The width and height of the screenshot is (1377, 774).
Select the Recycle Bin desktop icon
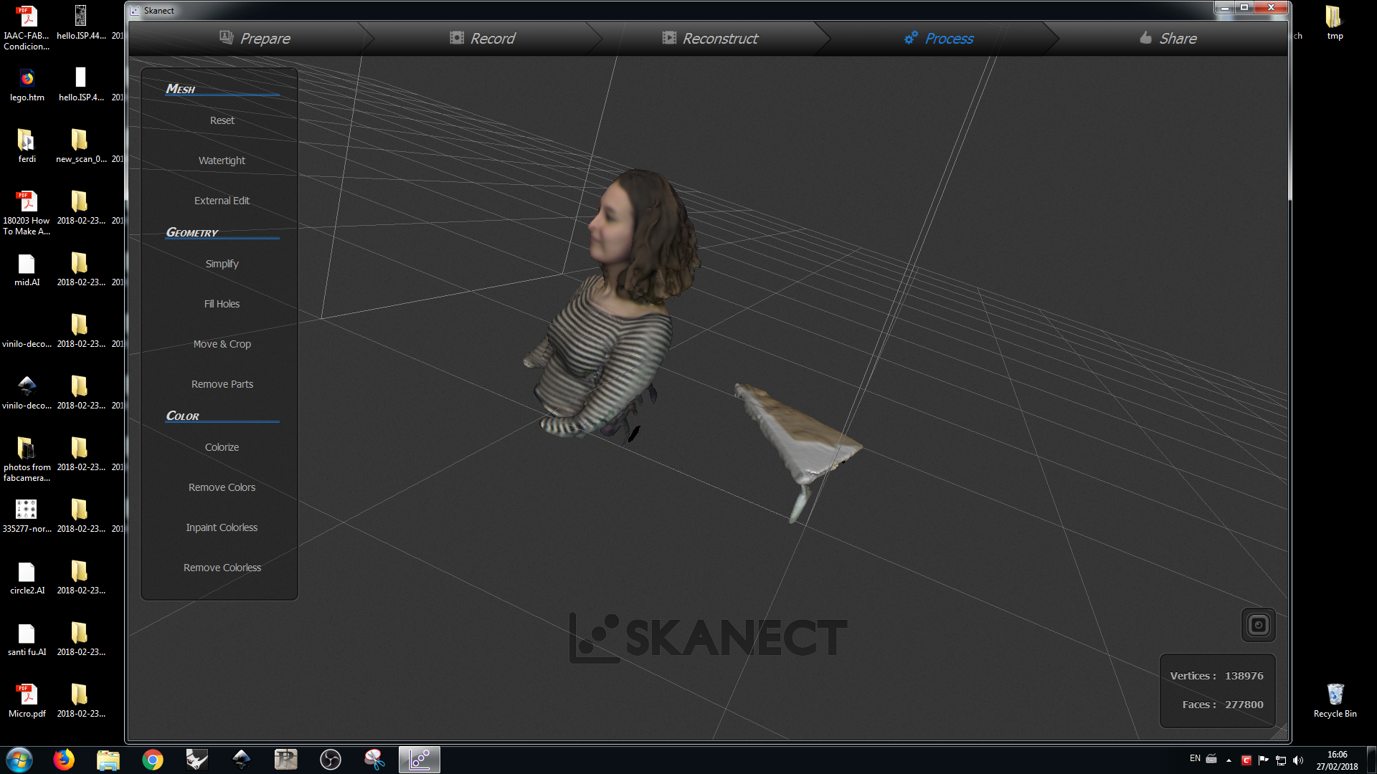tap(1335, 700)
